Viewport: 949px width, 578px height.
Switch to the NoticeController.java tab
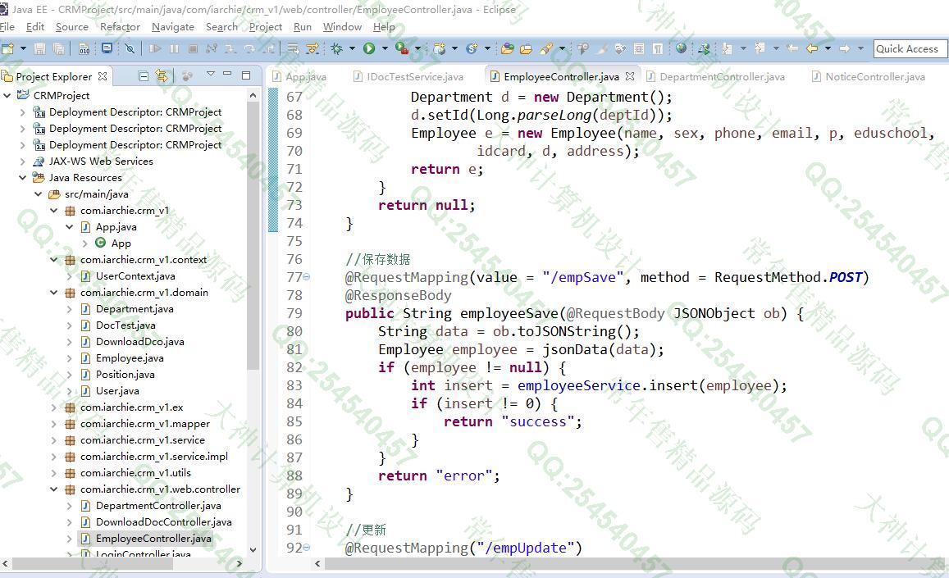869,77
